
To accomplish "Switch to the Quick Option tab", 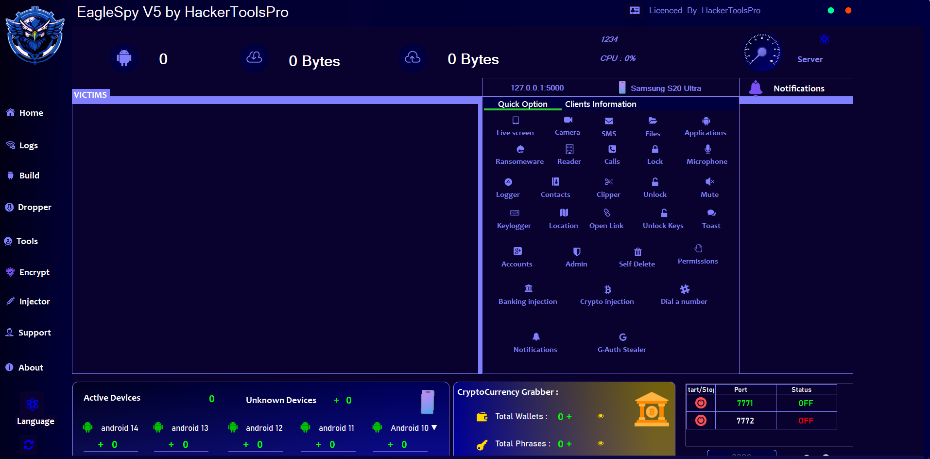I will 523,104.
